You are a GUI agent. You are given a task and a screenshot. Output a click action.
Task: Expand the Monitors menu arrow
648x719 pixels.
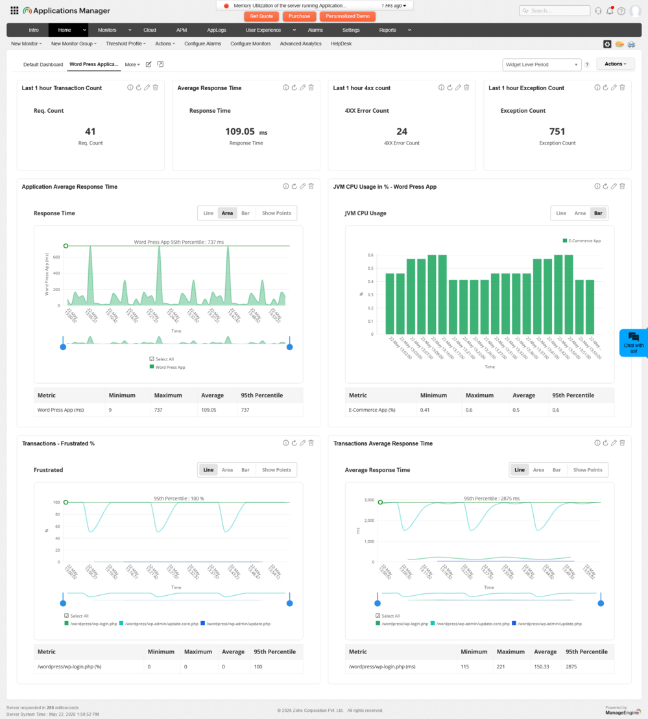130,30
